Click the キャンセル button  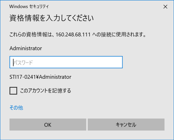click(x=126, y=125)
